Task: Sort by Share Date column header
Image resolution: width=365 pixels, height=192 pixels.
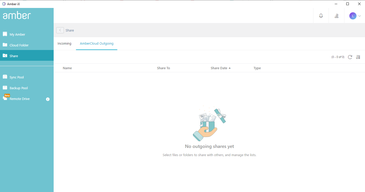Action: pos(219,68)
